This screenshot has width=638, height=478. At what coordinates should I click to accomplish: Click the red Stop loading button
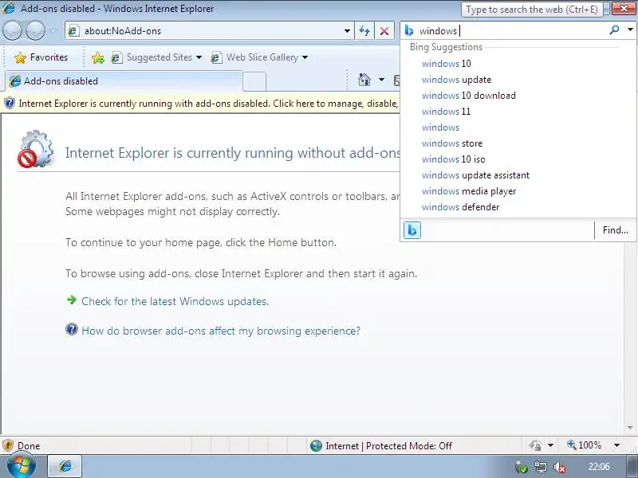click(x=384, y=31)
